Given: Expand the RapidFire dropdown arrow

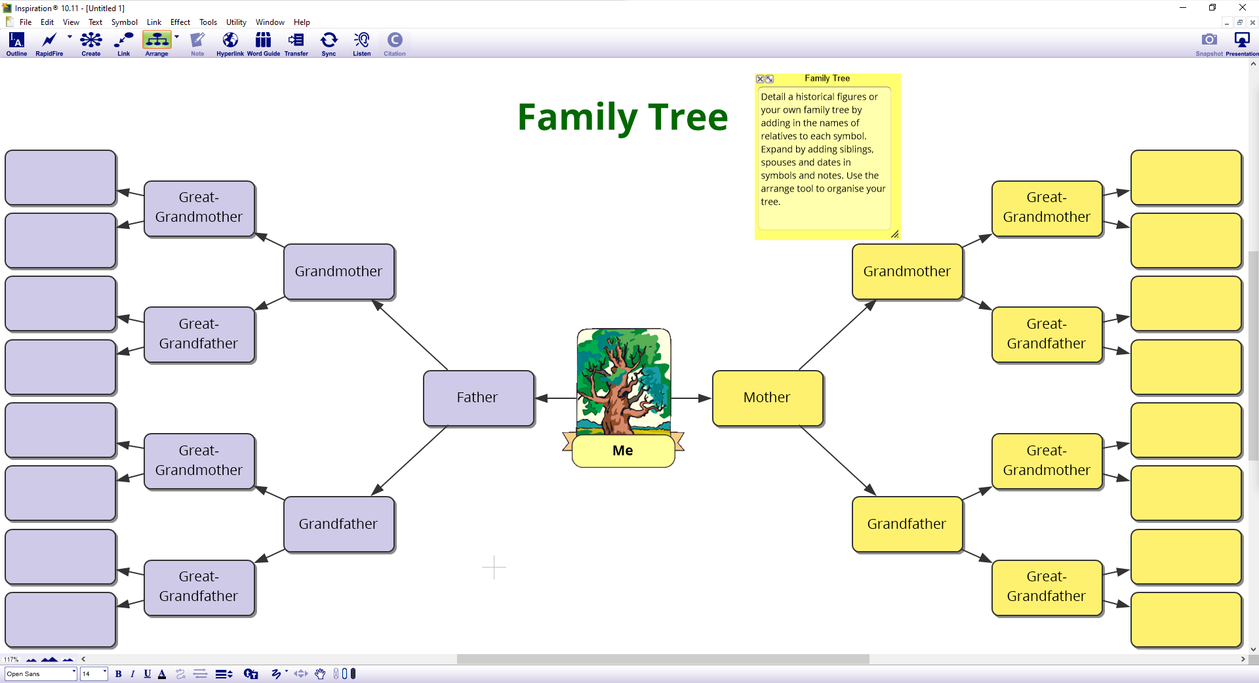Looking at the screenshot, I should pyautogui.click(x=70, y=37).
